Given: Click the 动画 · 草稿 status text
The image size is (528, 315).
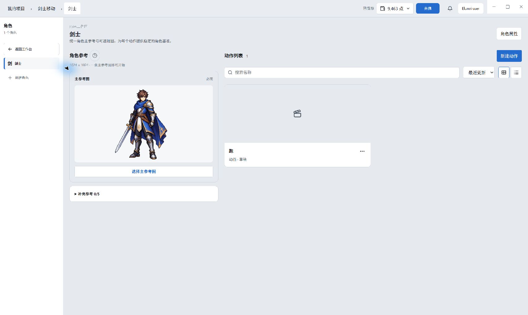Looking at the screenshot, I should (x=238, y=160).
